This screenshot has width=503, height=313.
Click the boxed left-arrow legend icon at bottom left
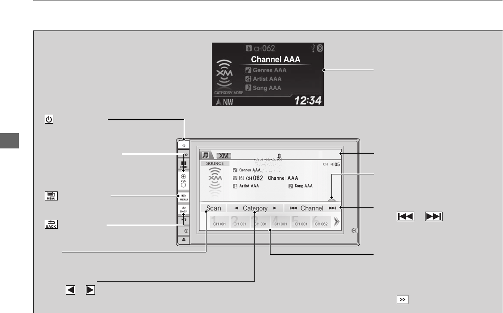(71, 290)
